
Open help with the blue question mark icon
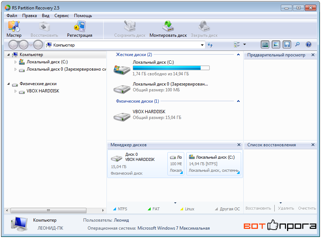(309, 44)
